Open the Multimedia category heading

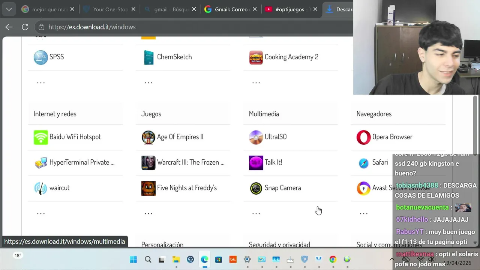[x=264, y=114]
